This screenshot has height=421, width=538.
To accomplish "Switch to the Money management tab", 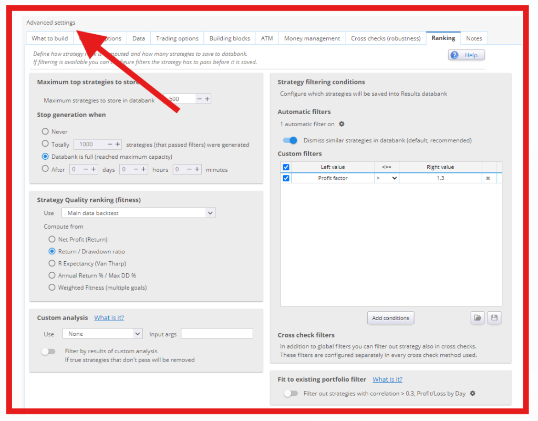I will (312, 38).
